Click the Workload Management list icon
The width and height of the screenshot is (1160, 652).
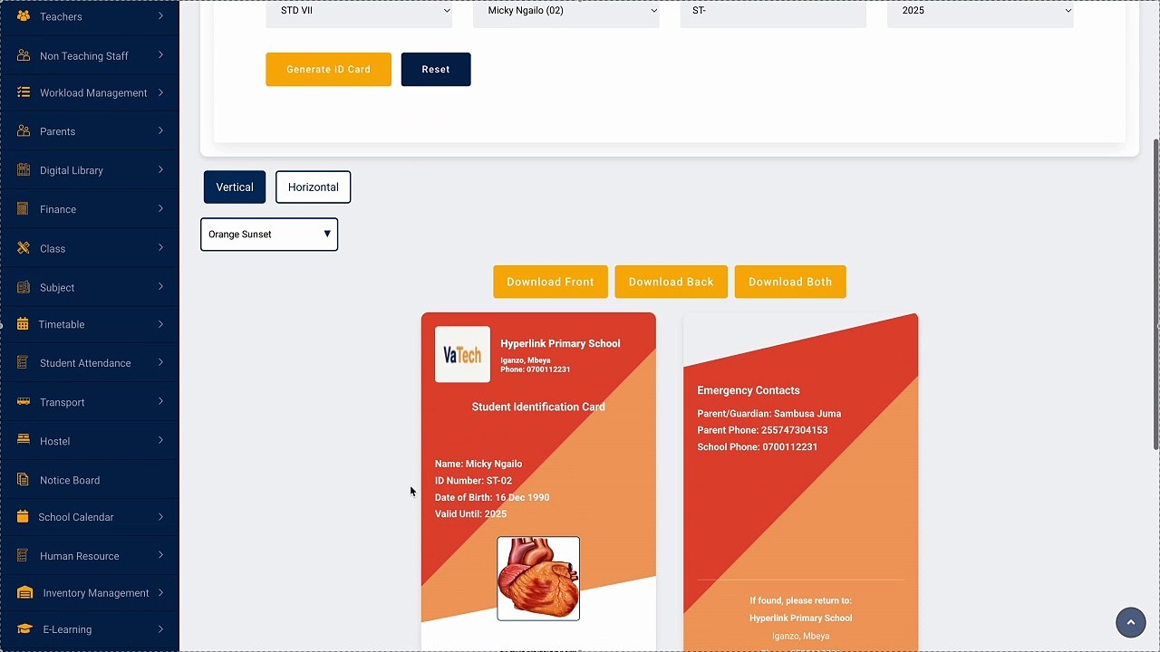point(24,92)
